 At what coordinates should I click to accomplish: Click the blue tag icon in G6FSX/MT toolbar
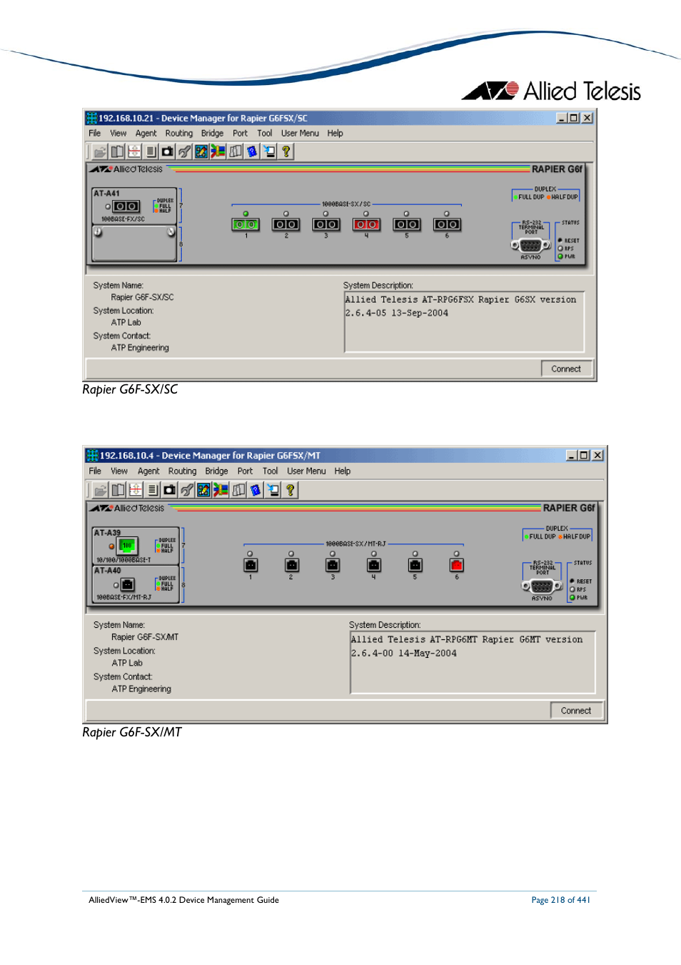256,490
